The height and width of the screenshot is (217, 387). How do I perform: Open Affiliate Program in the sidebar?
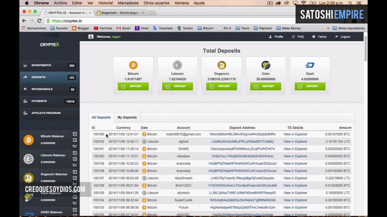click(x=50, y=113)
